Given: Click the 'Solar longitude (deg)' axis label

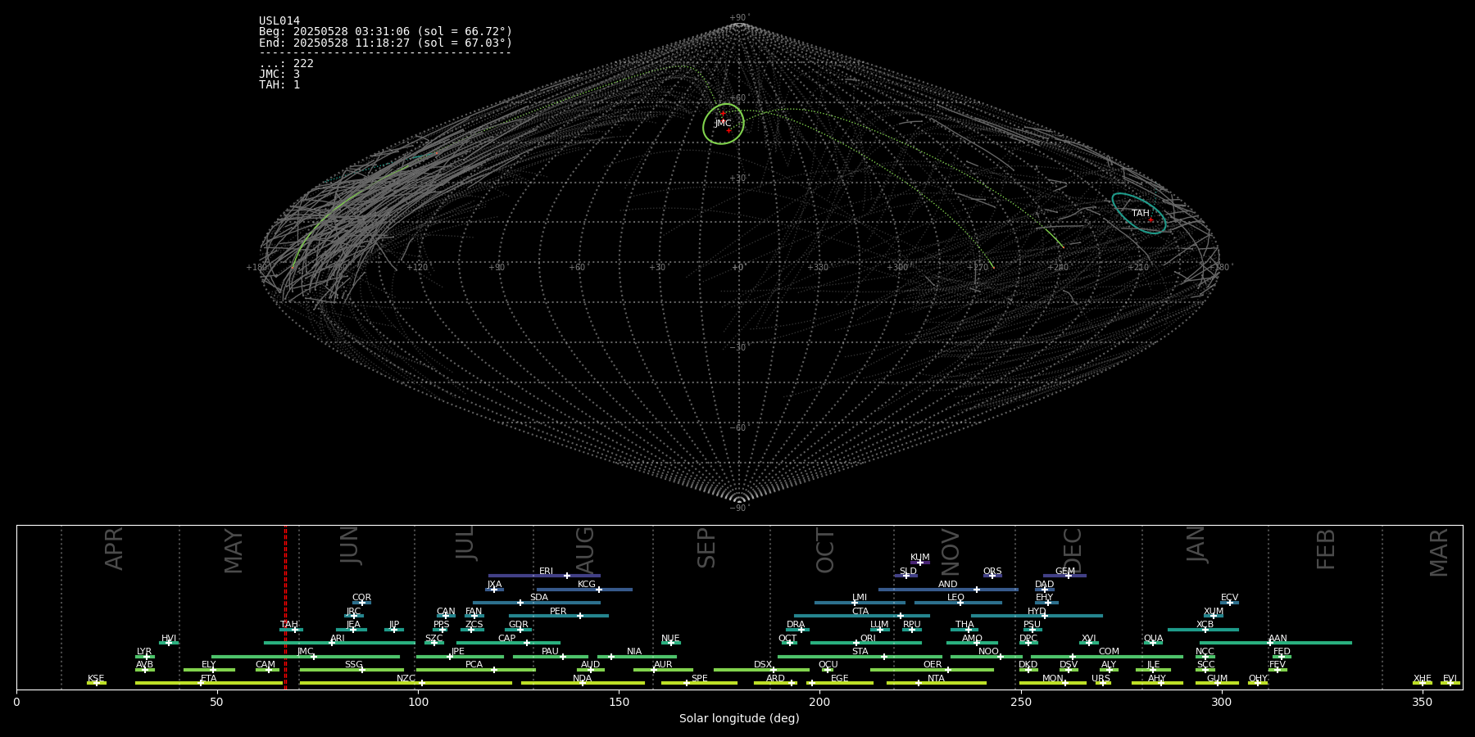Looking at the screenshot, I should [x=739, y=719].
